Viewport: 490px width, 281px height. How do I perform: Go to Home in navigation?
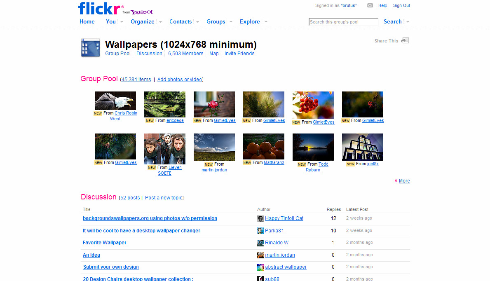[87, 21]
